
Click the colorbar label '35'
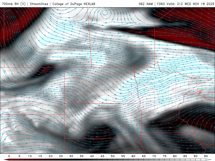(82, 156)
